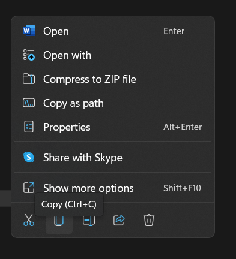Click the Shift+F10 shortcut text
The height and width of the screenshot is (259, 236).
pyautogui.click(x=182, y=188)
